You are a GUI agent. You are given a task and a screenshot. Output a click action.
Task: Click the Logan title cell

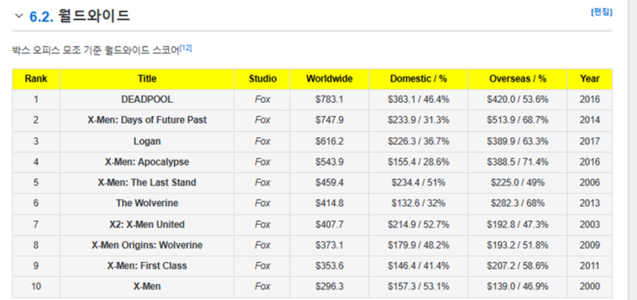pyautogui.click(x=147, y=142)
